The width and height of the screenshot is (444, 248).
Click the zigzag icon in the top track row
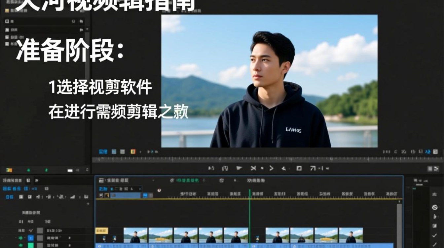(x=31, y=230)
